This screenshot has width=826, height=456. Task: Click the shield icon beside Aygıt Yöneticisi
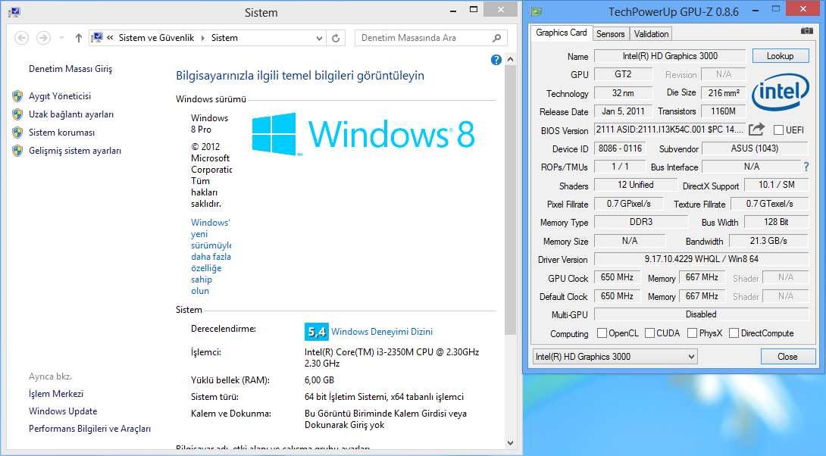pyautogui.click(x=17, y=96)
